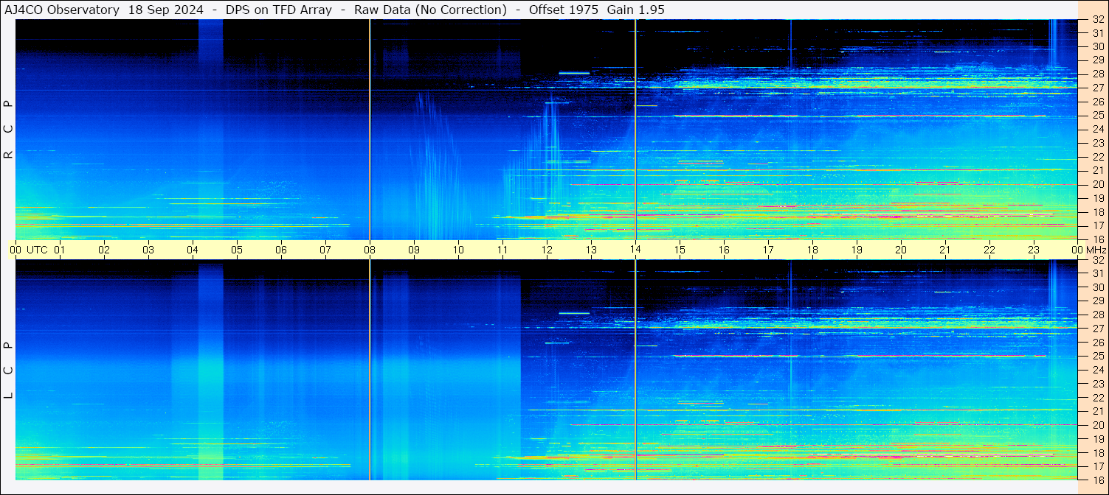Click the "32" frequency tick of the RCP panel
1109x495 pixels.
click(1098, 20)
